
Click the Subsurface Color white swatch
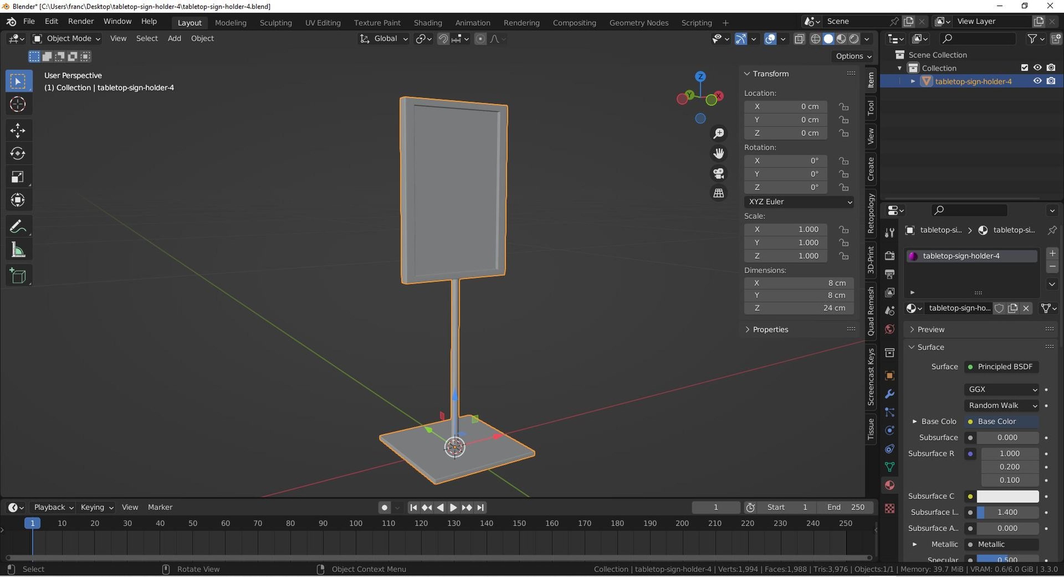(x=1007, y=496)
